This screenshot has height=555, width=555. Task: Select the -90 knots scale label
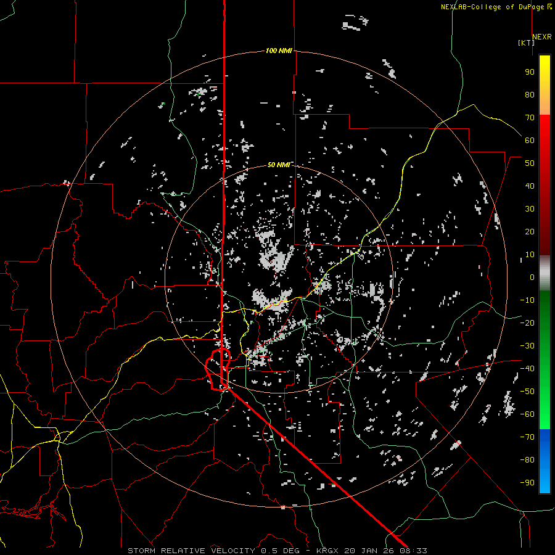click(x=527, y=483)
